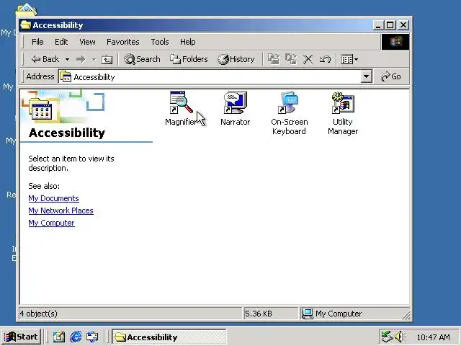Viewport: 461px width, 346px height.
Task: Click the Accessibility folder icon in title bar
Action: pos(26,25)
